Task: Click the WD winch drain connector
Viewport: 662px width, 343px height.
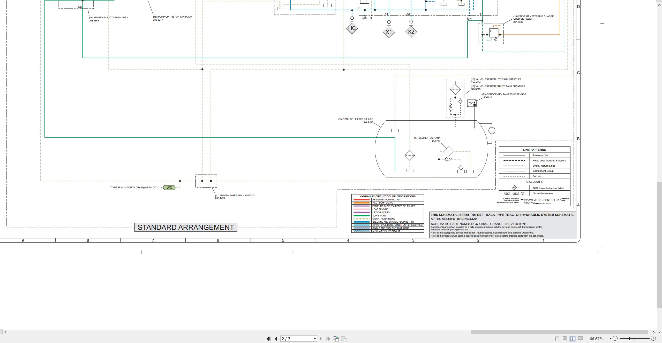Action: 169,188
